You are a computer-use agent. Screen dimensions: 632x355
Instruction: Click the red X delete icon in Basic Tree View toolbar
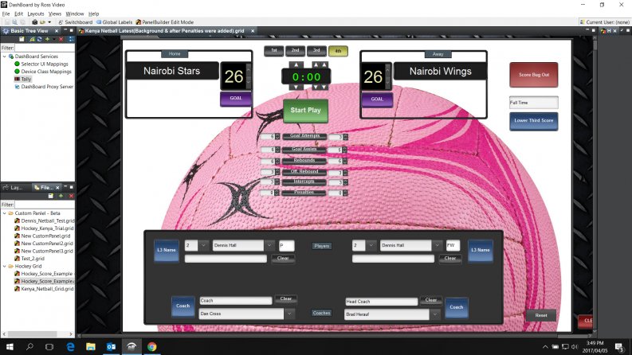point(61,39)
